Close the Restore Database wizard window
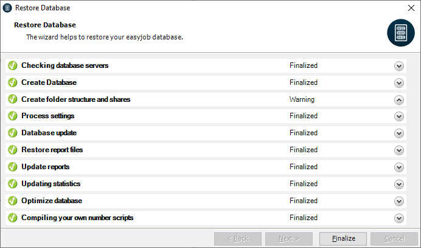The image size is (421, 248). coord(411,8)
